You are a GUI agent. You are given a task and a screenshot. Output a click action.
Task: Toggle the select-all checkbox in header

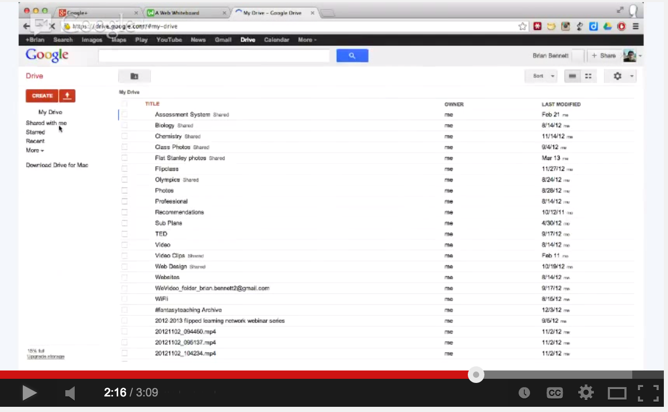(x=124, y=104)
